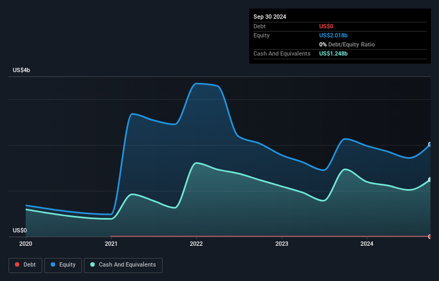439x281 pixels.
Task: Select the Equity end data point marker
Action: point(430,144)
